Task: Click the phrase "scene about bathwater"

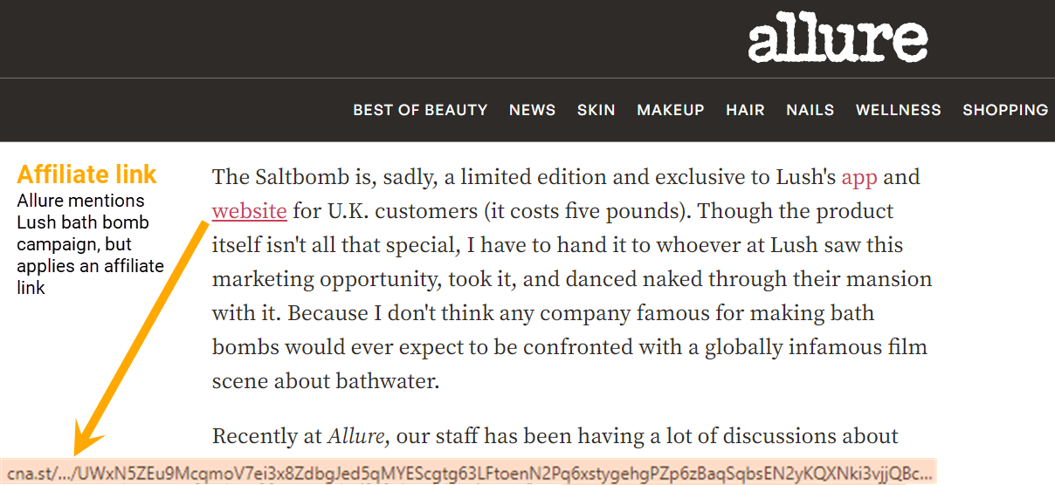Action: [x=325, y=381]
